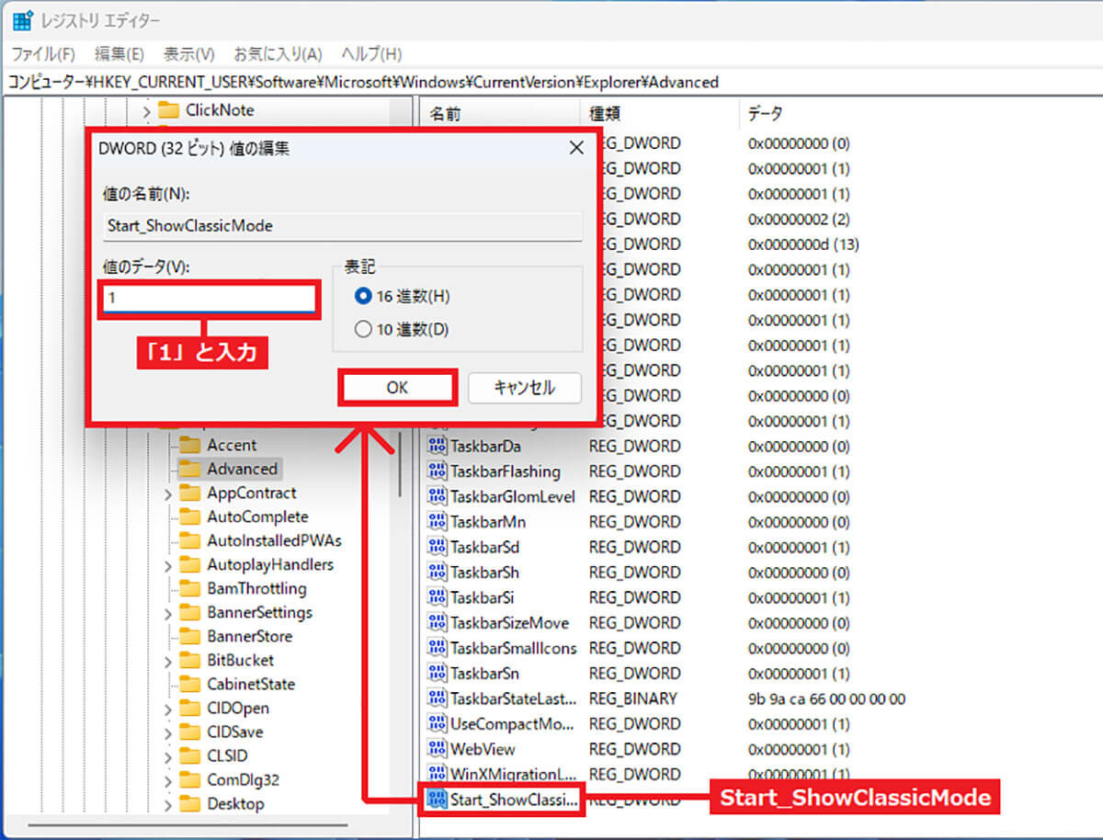Click the 名前 column header
This screenshot has width=1103, height=840.
pyautogui.click(x=446, y=114)
